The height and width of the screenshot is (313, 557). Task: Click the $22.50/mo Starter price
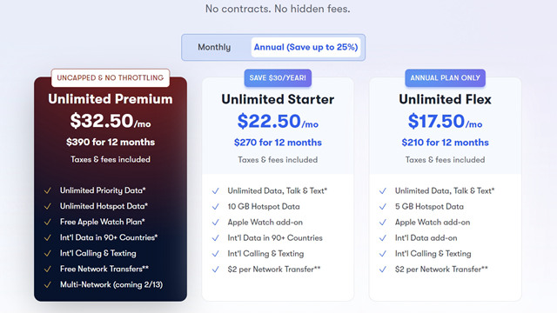pos(278,121)
